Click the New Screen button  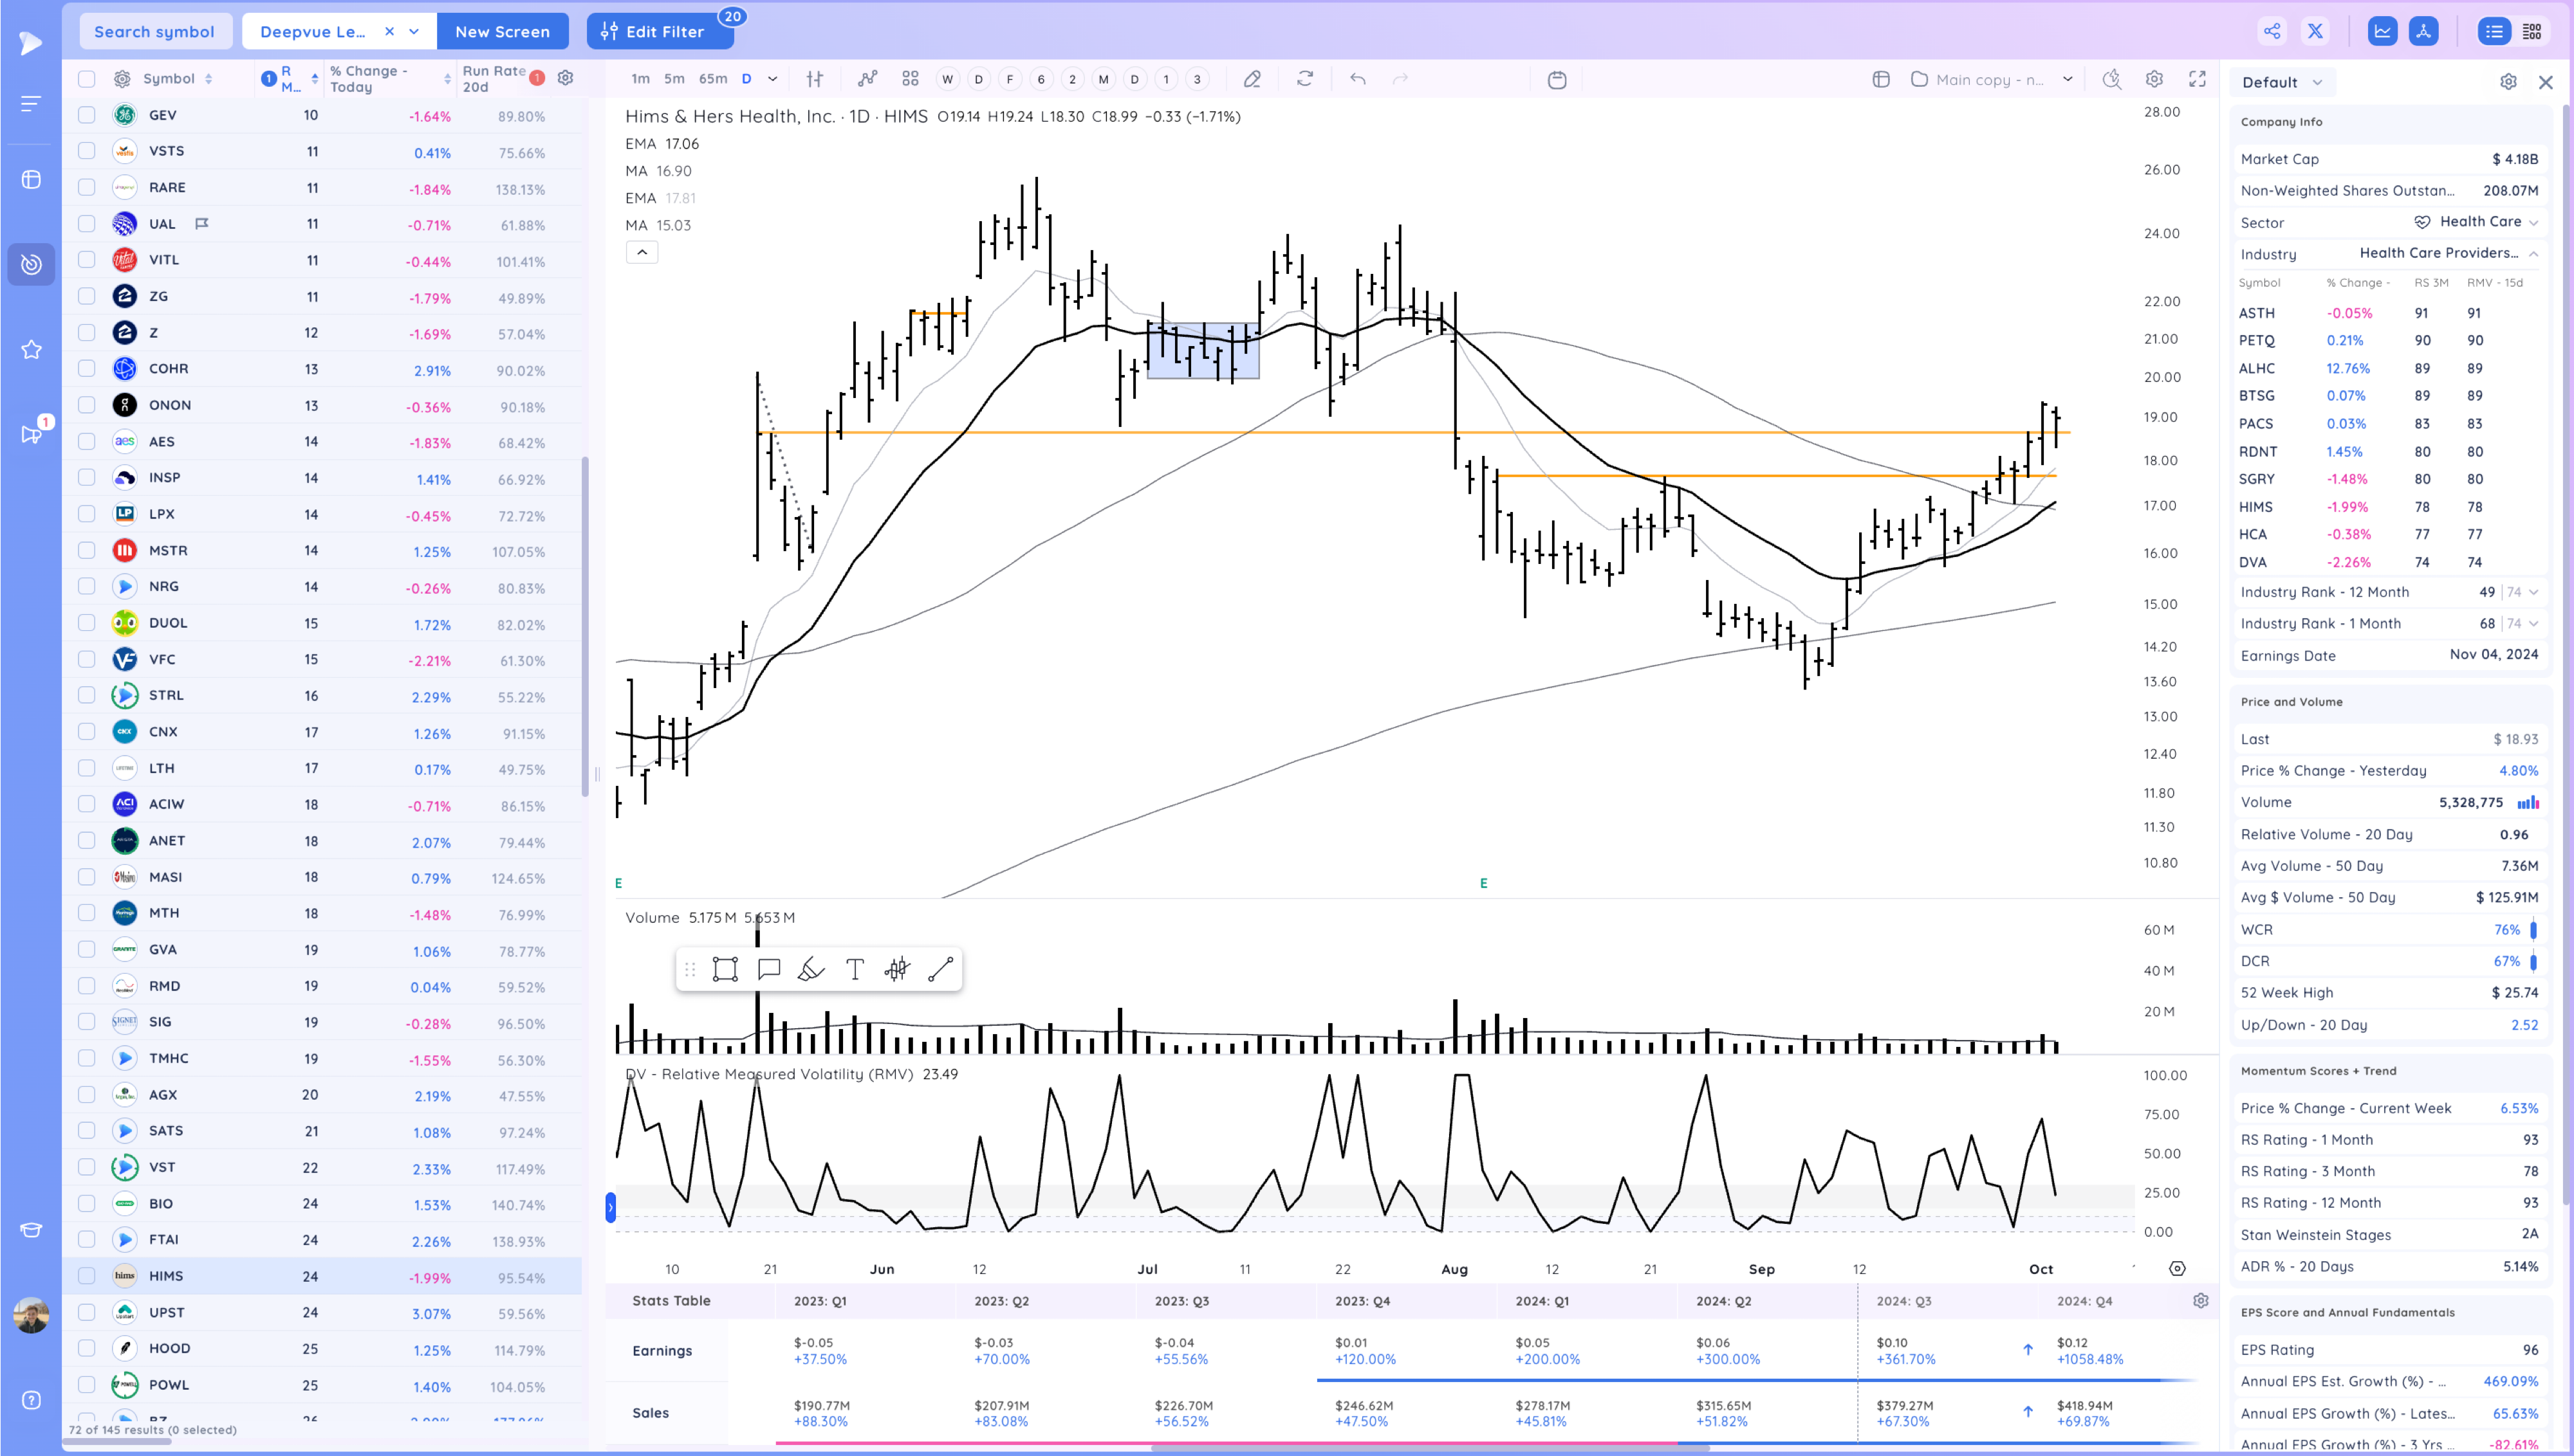[502, 31]
